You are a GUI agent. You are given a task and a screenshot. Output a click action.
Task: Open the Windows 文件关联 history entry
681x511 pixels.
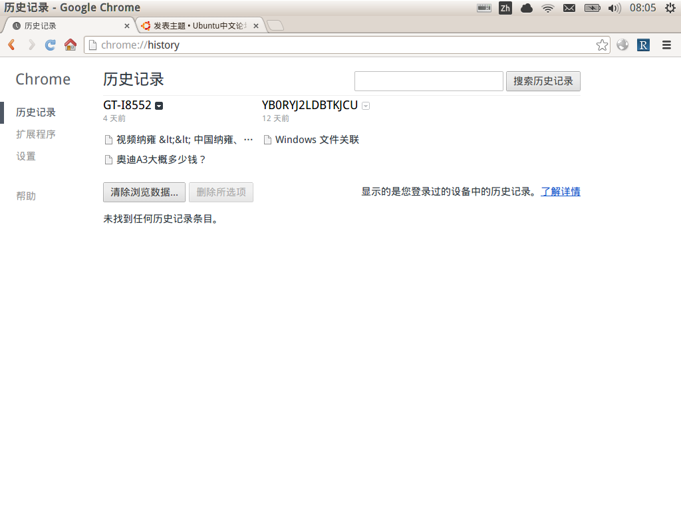click(x=317, y=140)
